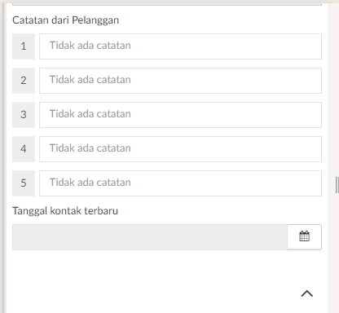This screenshot has width=339, height=313.
Task: Open the calendar date picker icon
Action: coord(304,236)
